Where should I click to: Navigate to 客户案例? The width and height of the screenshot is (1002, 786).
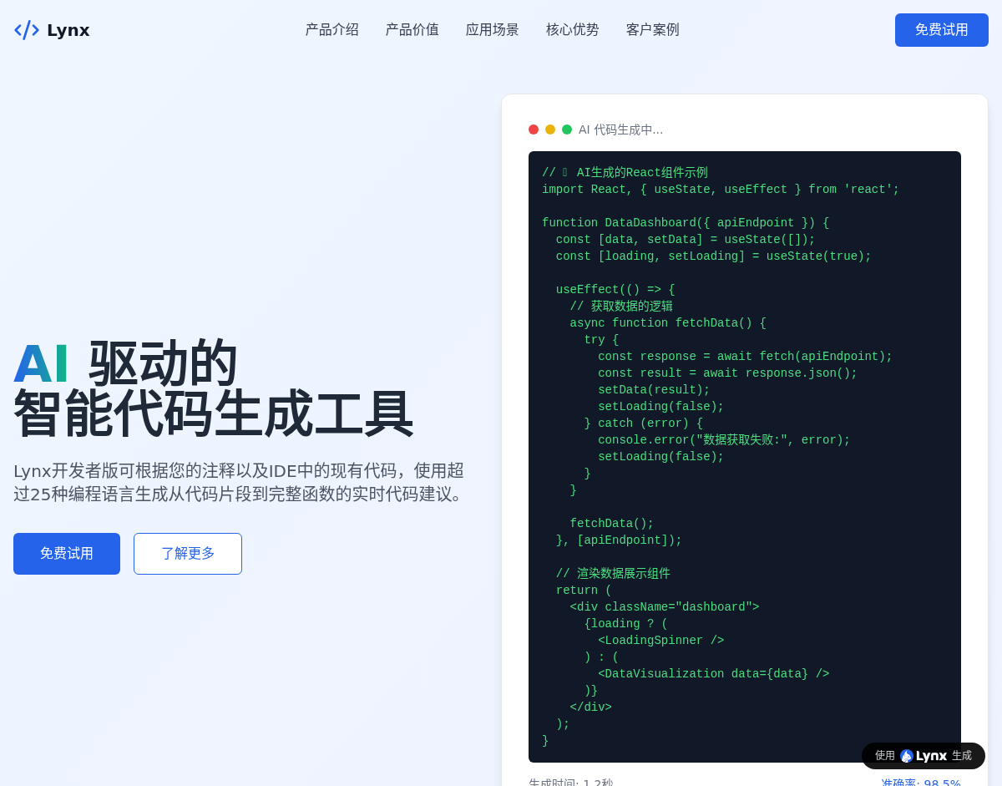pos(652,30)
